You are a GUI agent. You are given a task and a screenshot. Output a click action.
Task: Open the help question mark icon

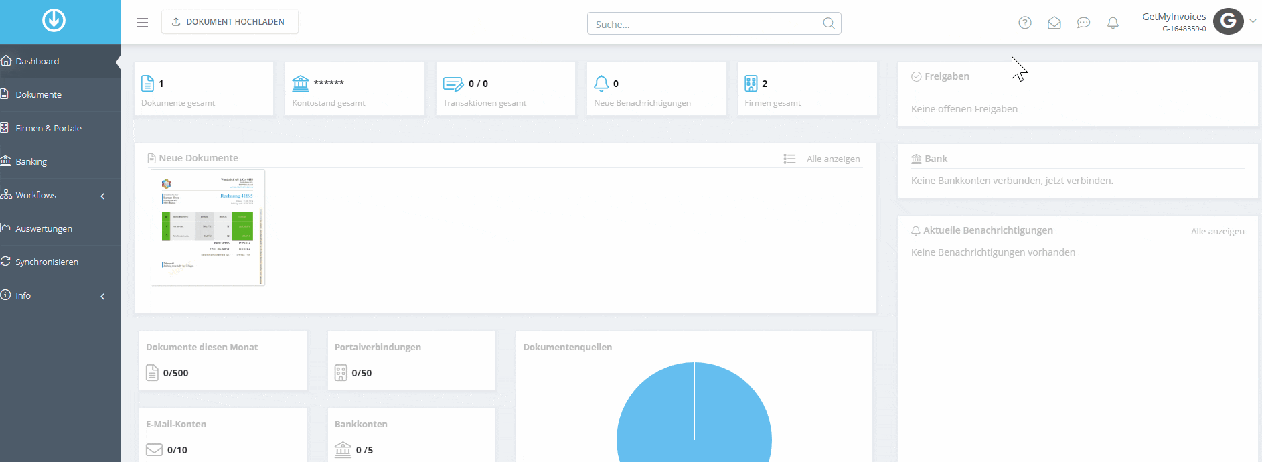(1024, 23)
